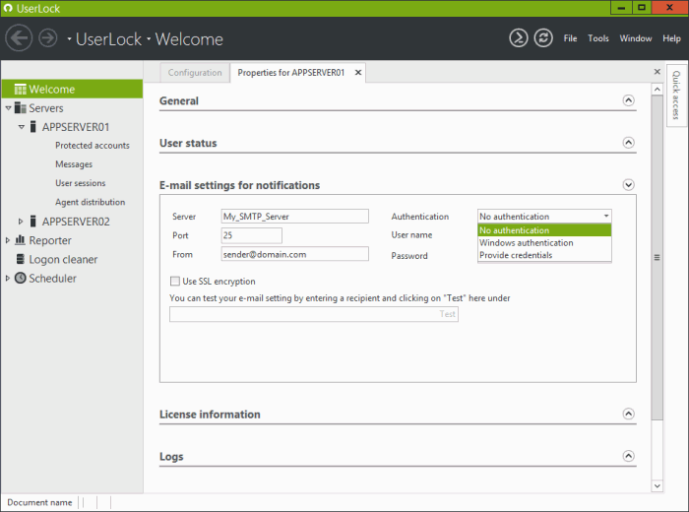The height and width of the screenshot is (512, 689).
Task: Click the Welcome grid icon in sidebar
Action: [x=21, y=90]
